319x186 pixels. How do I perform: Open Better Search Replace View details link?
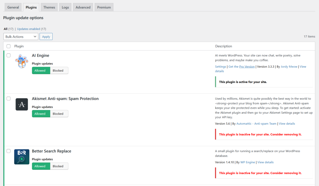(265, 162)
